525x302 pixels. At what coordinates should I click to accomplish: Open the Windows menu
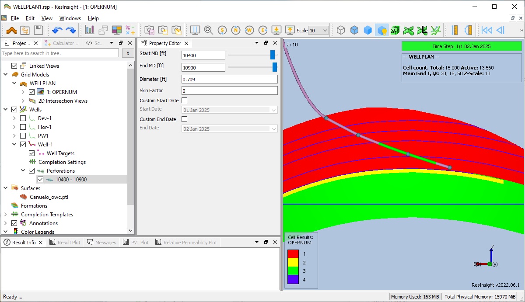click(70, 18)
